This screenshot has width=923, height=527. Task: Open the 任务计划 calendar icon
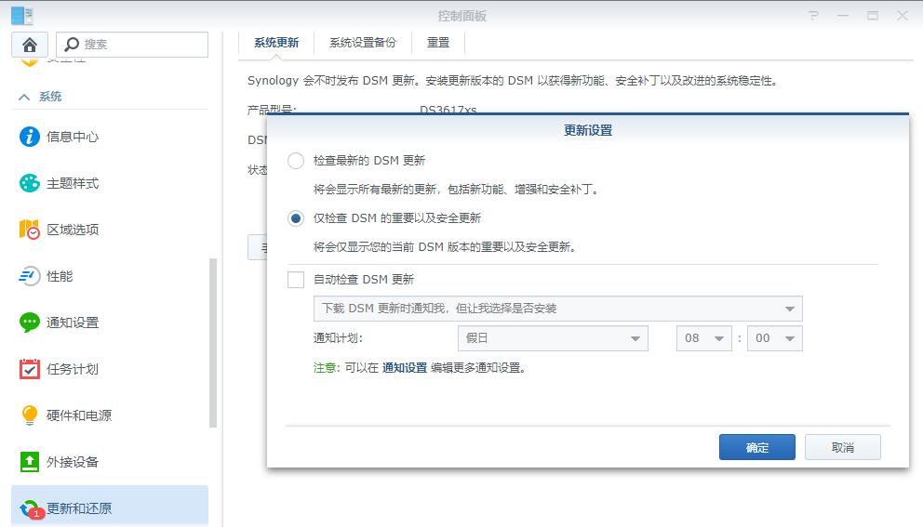coord(30,369)
